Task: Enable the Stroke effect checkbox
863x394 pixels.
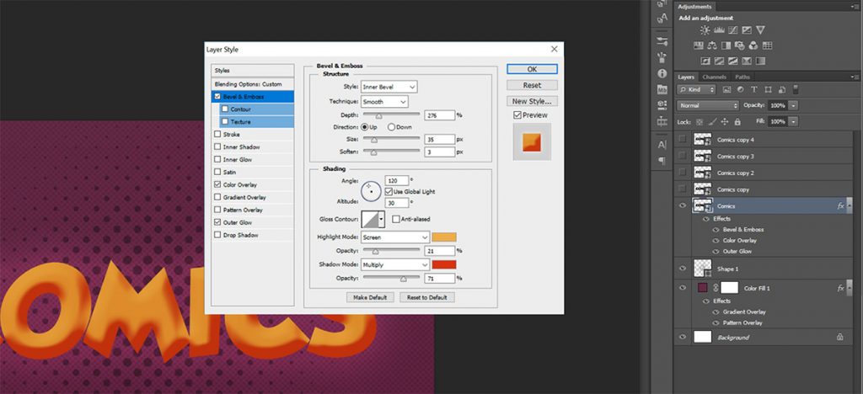Action: tap(218, 134)
